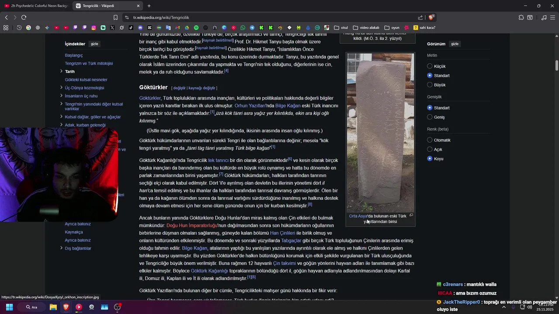Screen dimensions: 559x314
Task: Open the video alakalı bookmarks folder
Action: coord(366,27)
